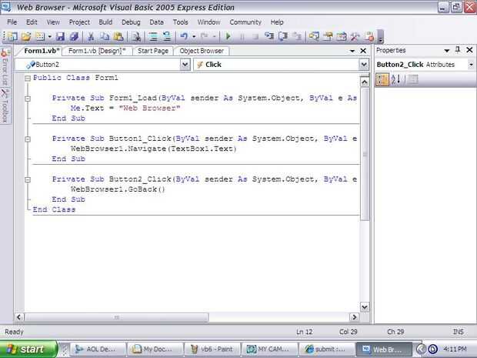This screenshot has height=358, width=477.
Task: Open the Undo history dropdown arrow
Action: click(x=194, y=36)
